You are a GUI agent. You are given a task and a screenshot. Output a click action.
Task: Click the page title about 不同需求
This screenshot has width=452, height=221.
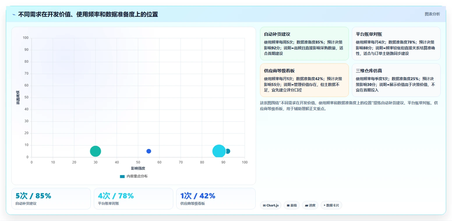coord(88,14)
